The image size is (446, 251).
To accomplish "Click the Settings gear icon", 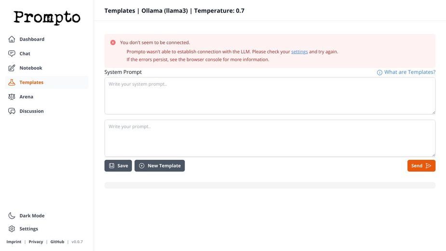I will tap(12, 229).
